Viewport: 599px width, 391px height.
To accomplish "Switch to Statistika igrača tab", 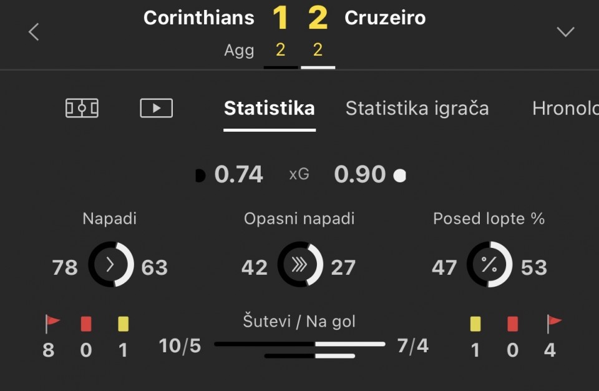I will 417,109.
